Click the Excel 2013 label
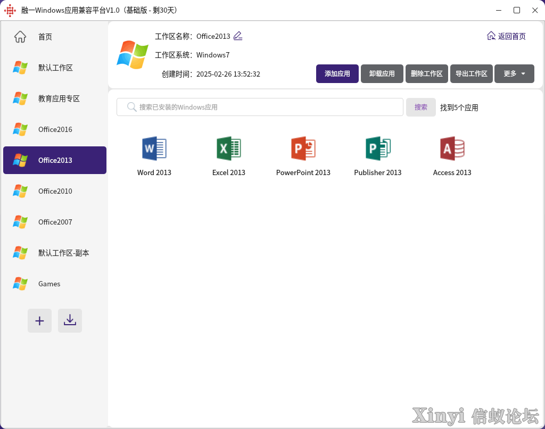Viewport: 545px width, 429px height. (229, 172)
